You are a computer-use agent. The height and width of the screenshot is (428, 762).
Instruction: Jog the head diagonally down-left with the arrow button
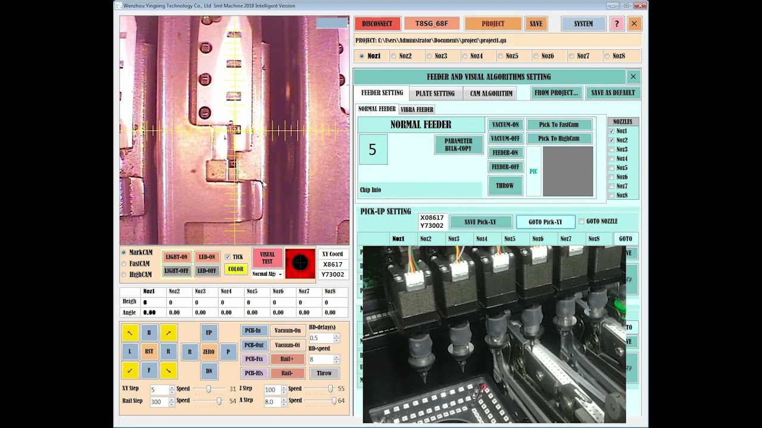pyautogui.click(x=130, y=370)
